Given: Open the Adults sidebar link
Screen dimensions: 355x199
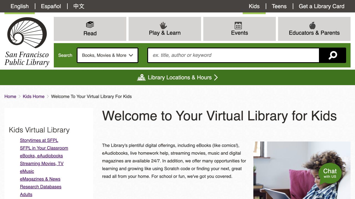Looking at the screenshot, I should coord(26,194).
